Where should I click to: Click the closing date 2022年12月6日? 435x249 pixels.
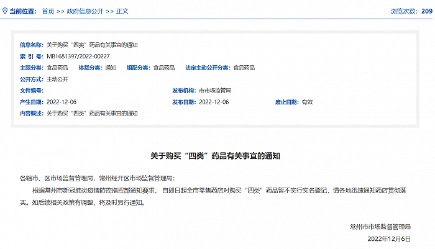(x=390, y=239)
